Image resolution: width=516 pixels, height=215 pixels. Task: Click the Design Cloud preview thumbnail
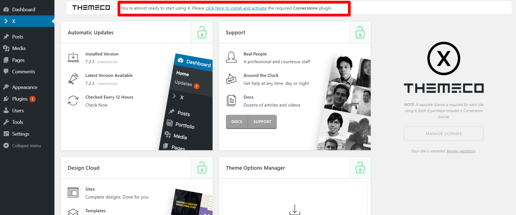192,202
